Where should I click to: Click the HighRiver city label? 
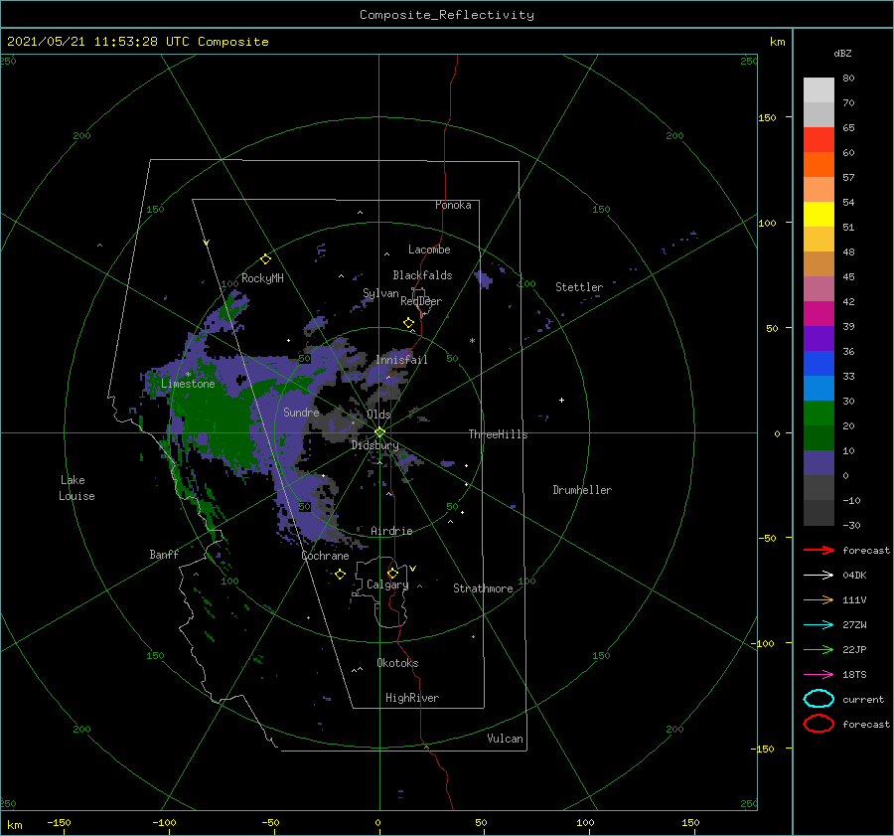[x=412, y=698]
